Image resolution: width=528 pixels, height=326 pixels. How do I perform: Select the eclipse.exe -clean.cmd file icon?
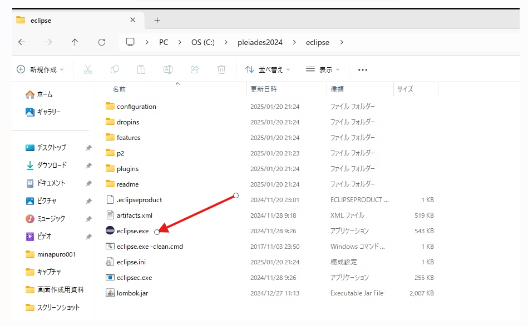110,246
